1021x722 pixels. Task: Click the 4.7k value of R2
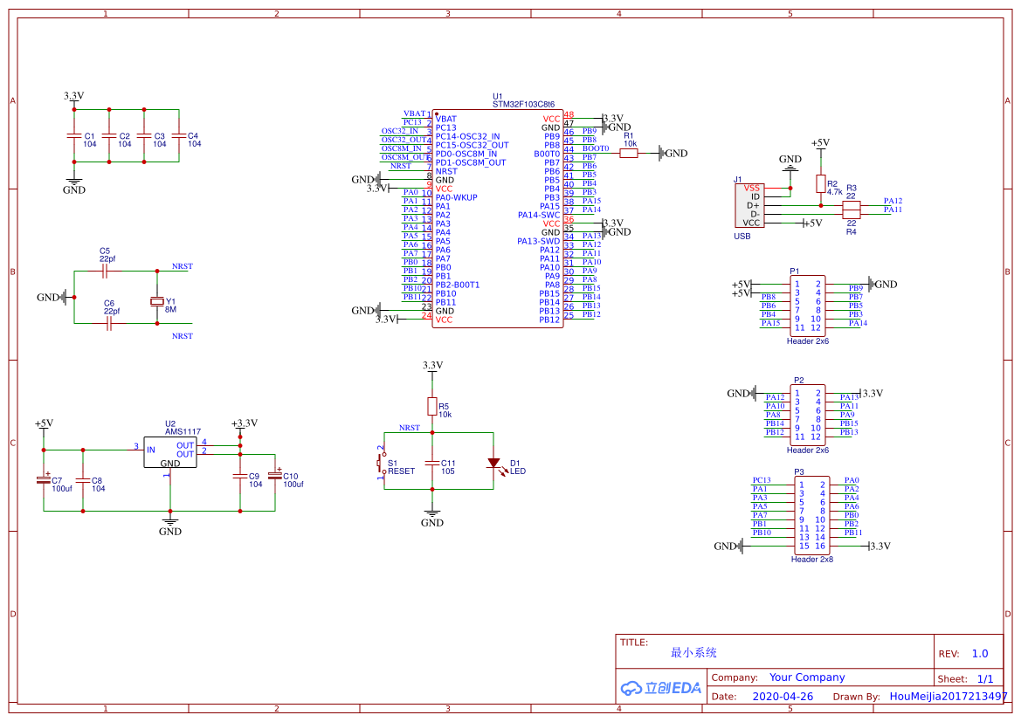point(835,192)
